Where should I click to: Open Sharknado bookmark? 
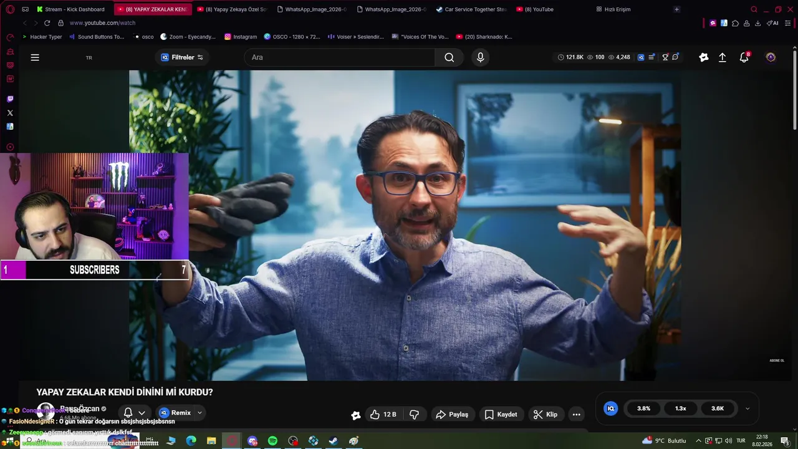point(484,37)
